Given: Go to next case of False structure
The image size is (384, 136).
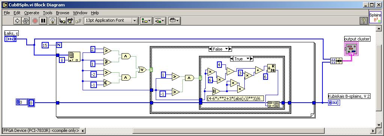Looking at the screenshot, I should pyautogui.click(x=230, y=49).
